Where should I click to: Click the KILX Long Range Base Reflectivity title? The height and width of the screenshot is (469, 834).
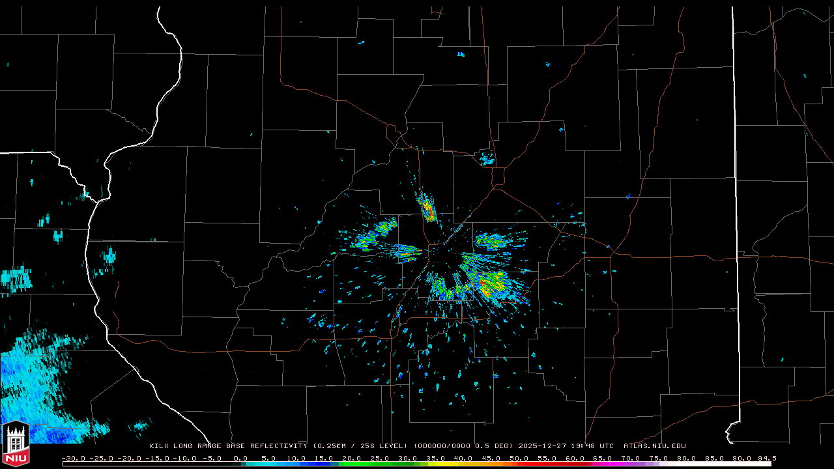coord(228,446)
